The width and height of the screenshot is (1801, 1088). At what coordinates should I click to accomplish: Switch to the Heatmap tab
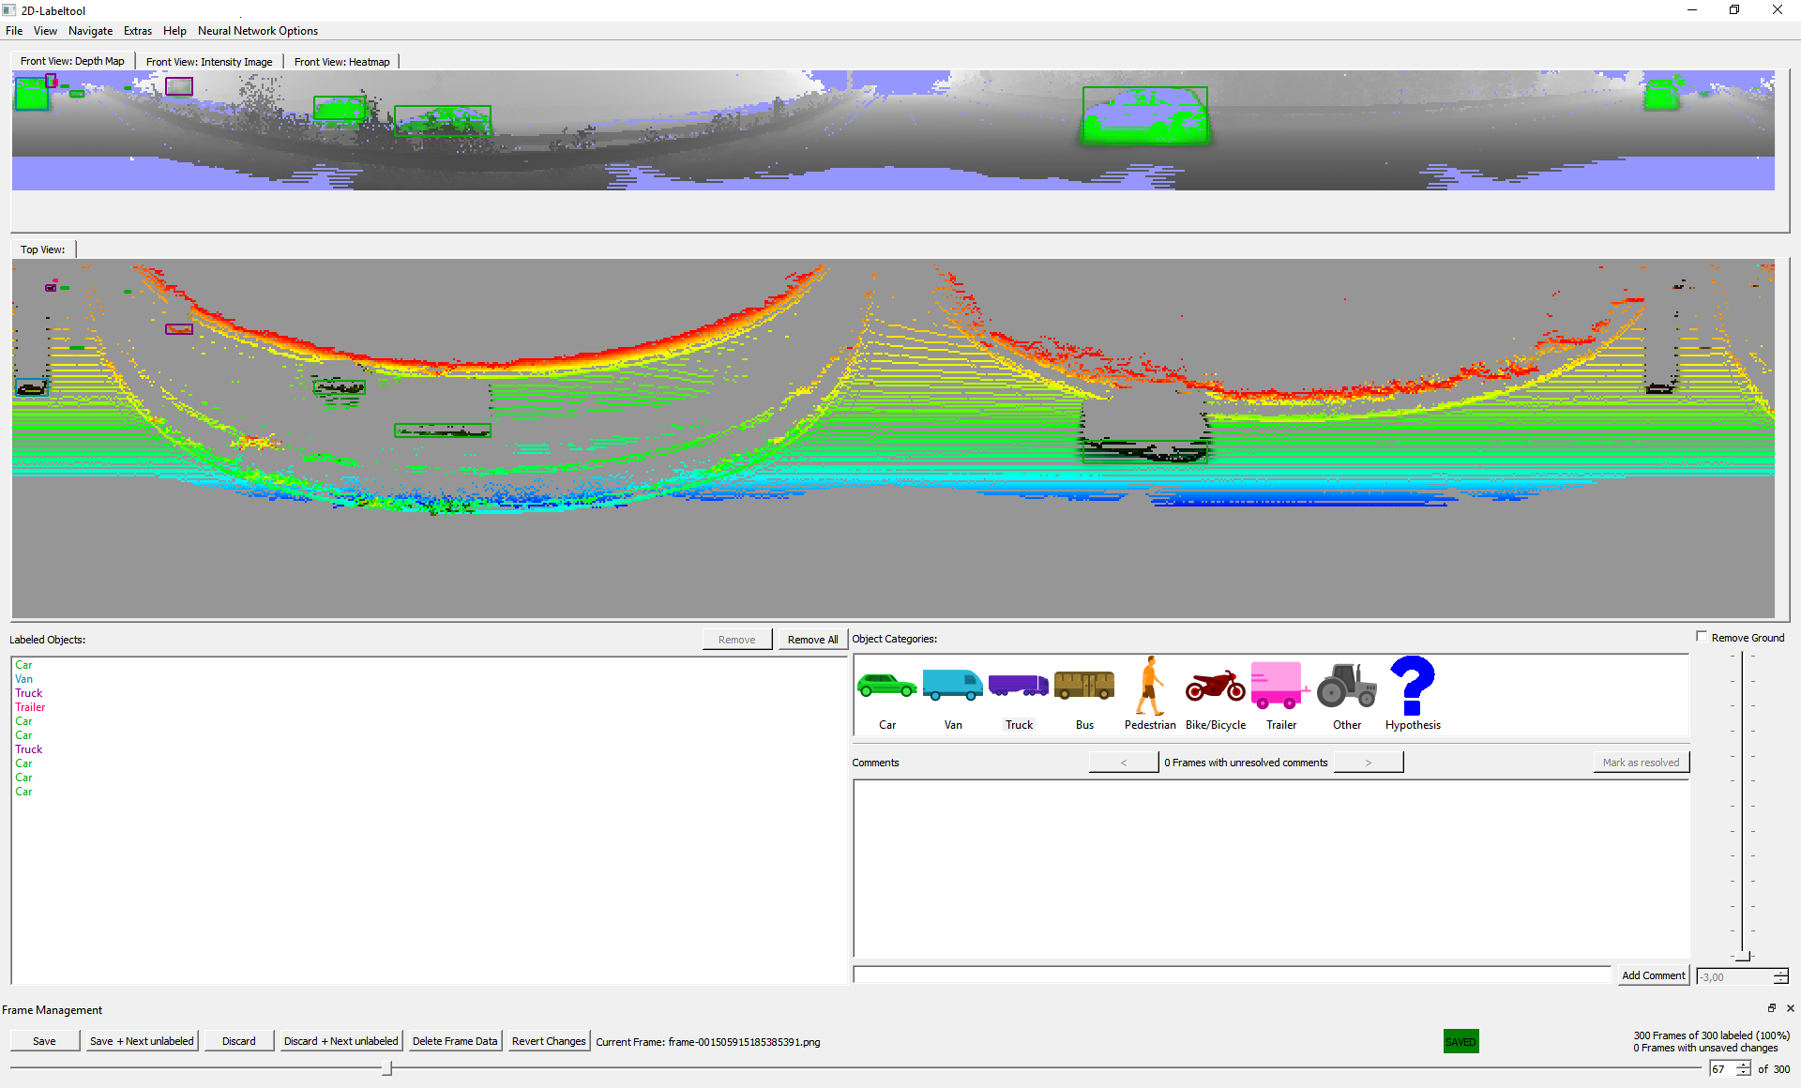point(341,61)
